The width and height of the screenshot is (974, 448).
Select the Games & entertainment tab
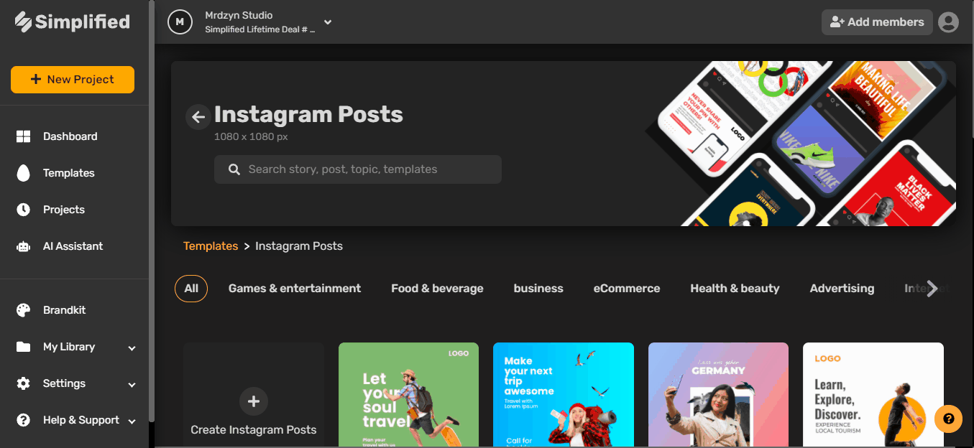(295, 289)
